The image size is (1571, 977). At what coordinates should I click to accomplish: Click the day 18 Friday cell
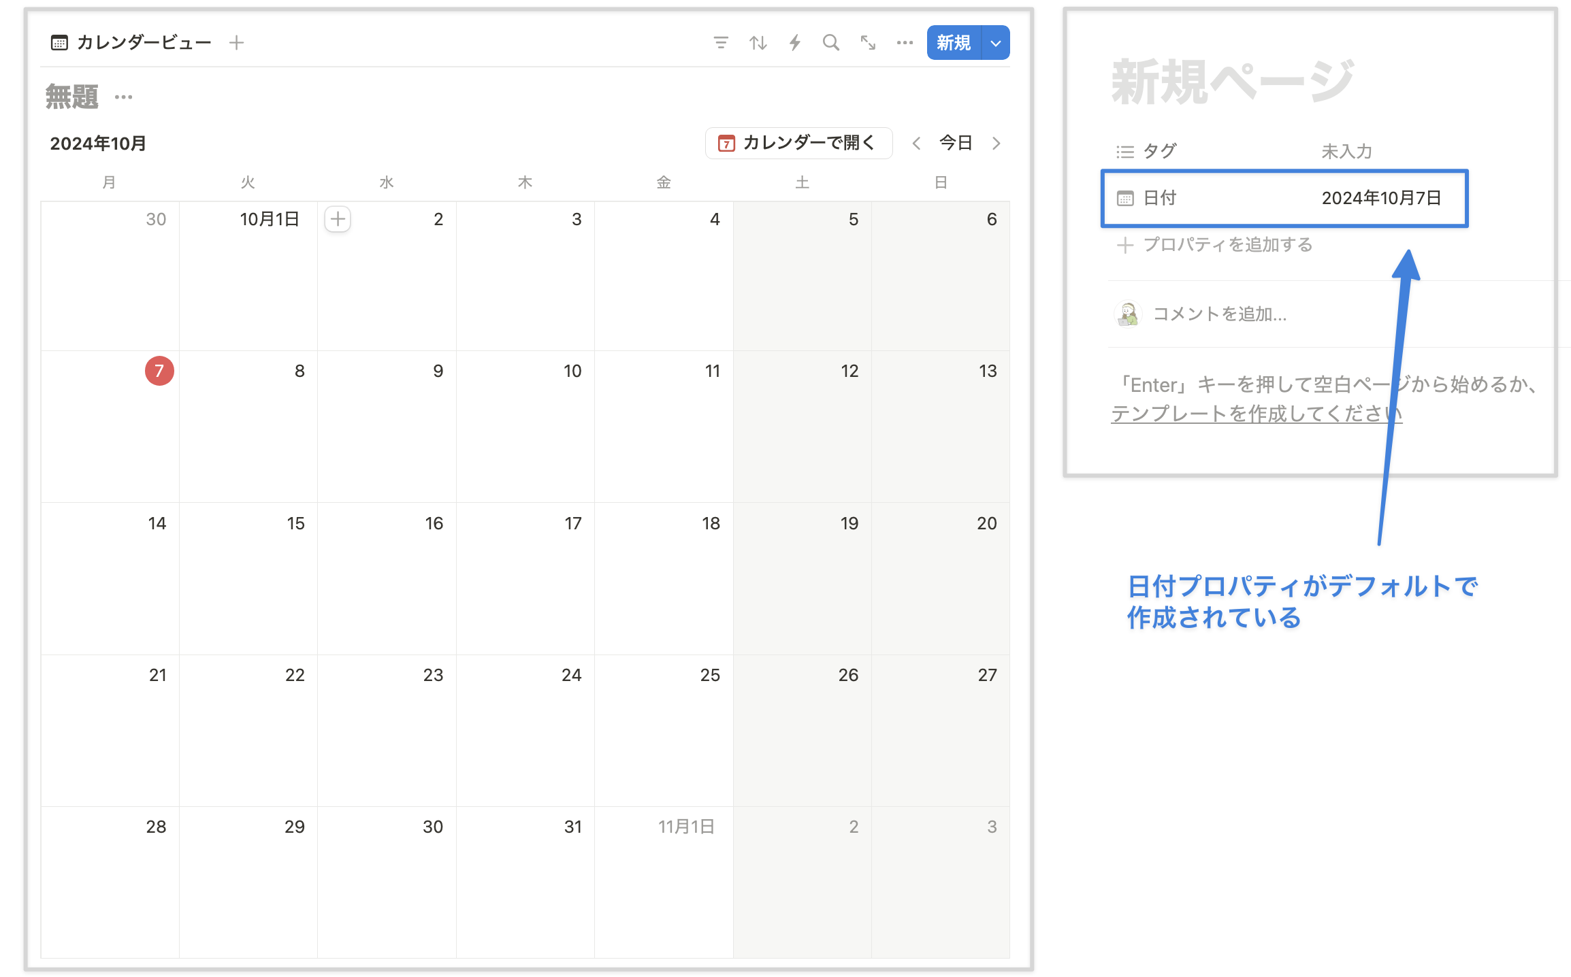click(664, 579)
